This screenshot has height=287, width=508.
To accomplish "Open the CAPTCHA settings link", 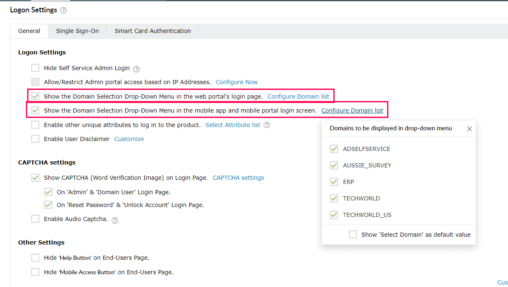I will tap(238, 178).
